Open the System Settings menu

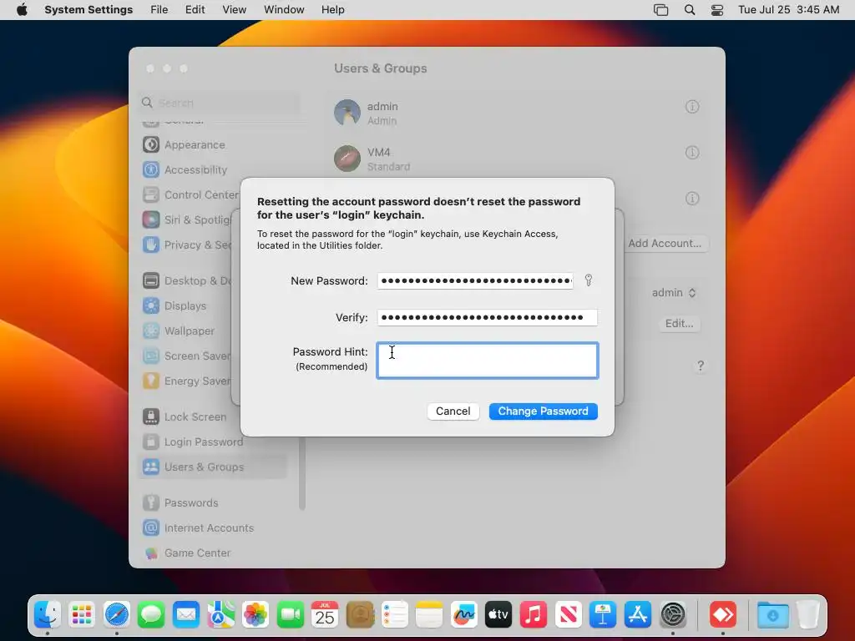pos(89,10)
